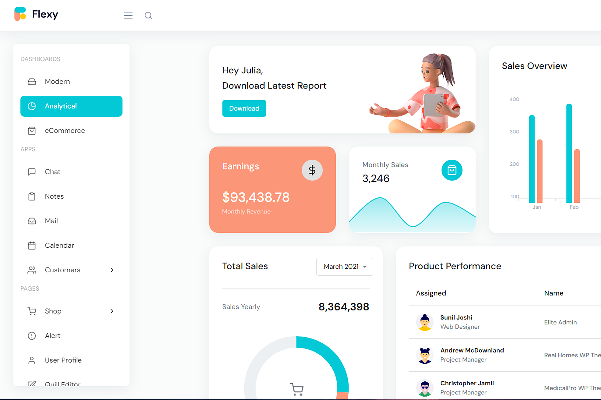Image resolution: width=601 pixels, height=400 pixels.
Task: Click the teal Jan bar in Sales Overview
Action: (x=532, y=159)
